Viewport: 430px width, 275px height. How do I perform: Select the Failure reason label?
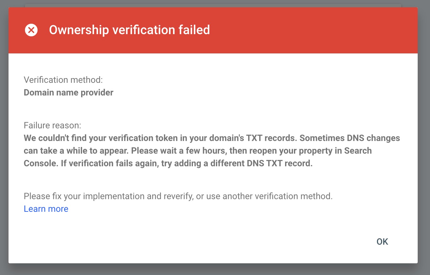coord(52,125)
